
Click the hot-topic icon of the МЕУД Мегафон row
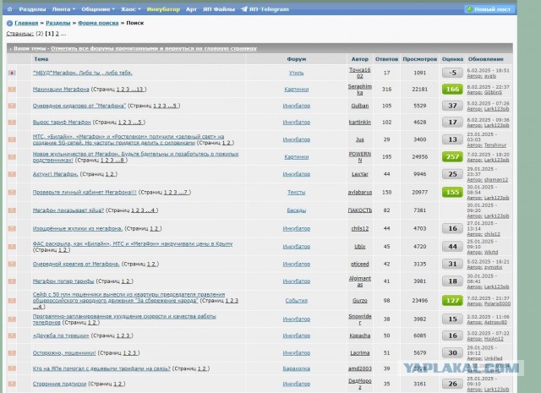coord(12,73)
